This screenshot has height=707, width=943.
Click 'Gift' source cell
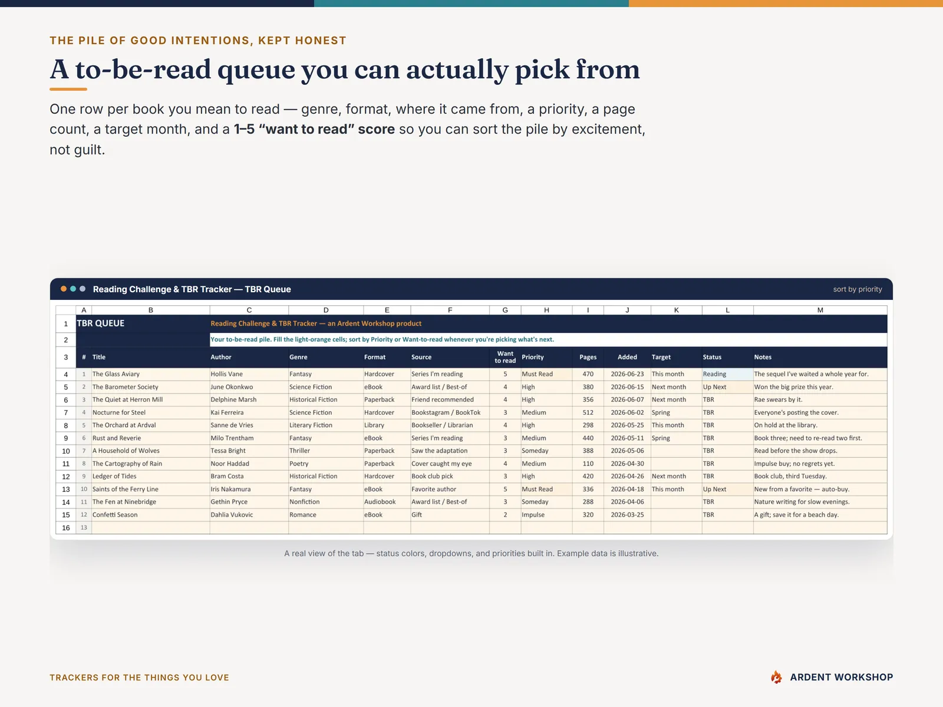[450, 515]
